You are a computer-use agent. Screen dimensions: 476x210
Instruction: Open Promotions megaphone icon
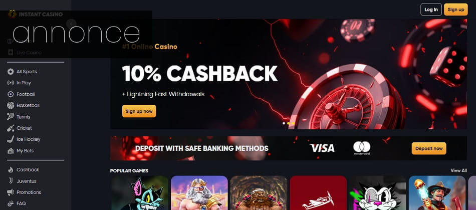coord(11,192)
